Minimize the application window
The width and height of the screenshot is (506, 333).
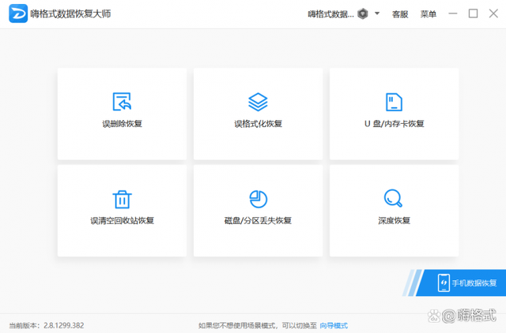point(453,13)
